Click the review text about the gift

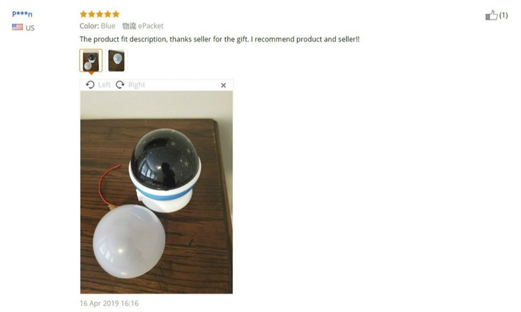click(219, 39)
